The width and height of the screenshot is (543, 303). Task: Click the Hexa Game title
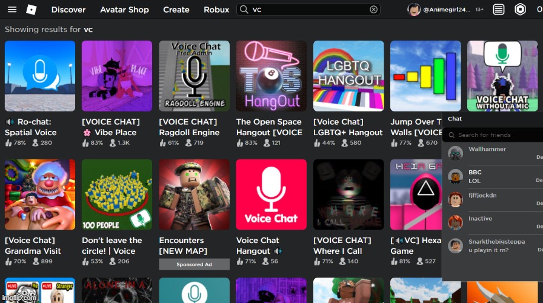tap(416, 245)
